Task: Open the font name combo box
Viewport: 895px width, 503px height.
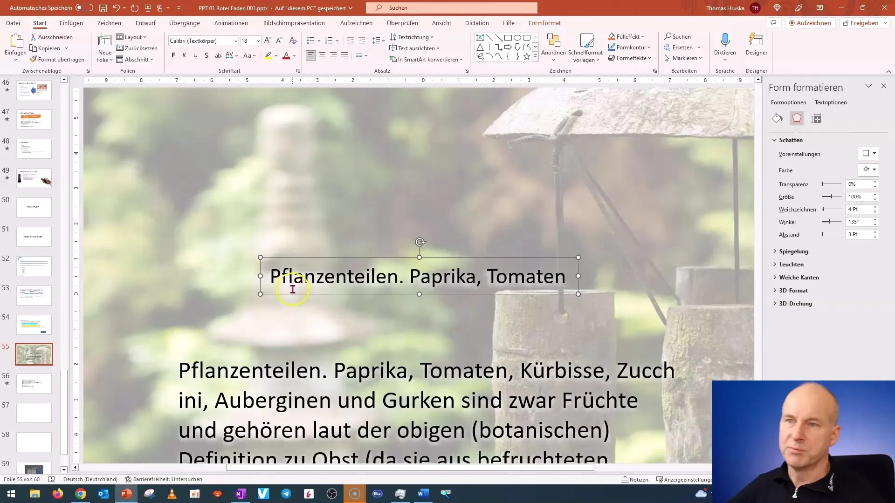Action: click(x=204, y=41)
